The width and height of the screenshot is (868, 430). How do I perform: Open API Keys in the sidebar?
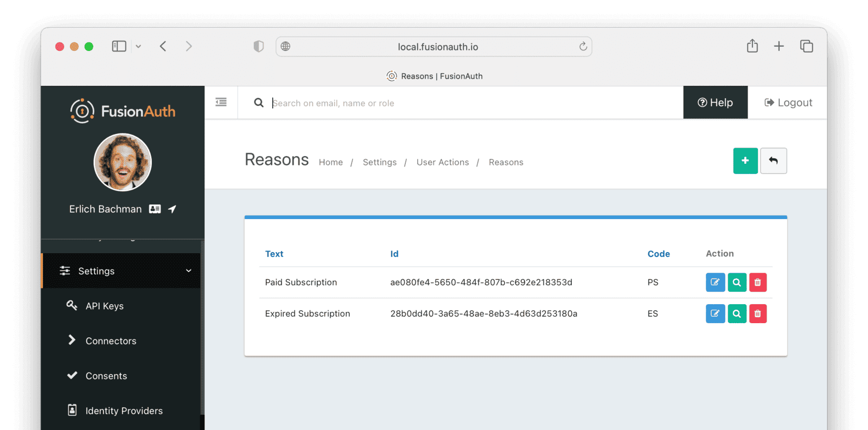(x=104, y=306)
